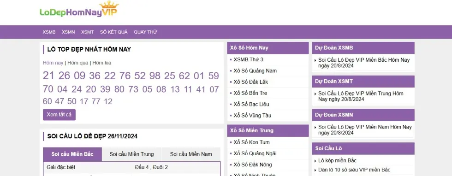Select the Hôm nay link
The width and height of the screenshot is (452, 176).
click(x=53, y=63)
